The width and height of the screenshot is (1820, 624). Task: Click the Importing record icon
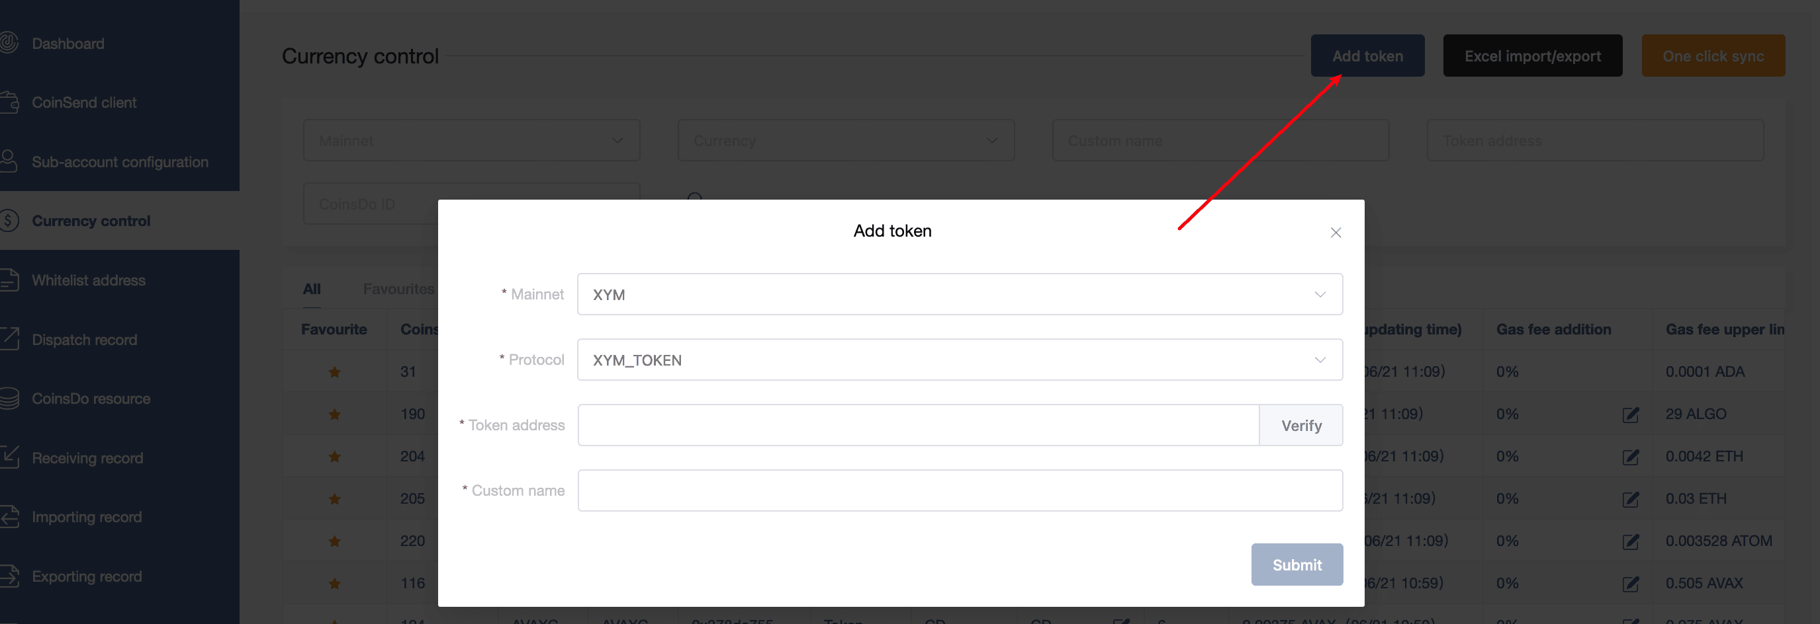pos(9,517)
